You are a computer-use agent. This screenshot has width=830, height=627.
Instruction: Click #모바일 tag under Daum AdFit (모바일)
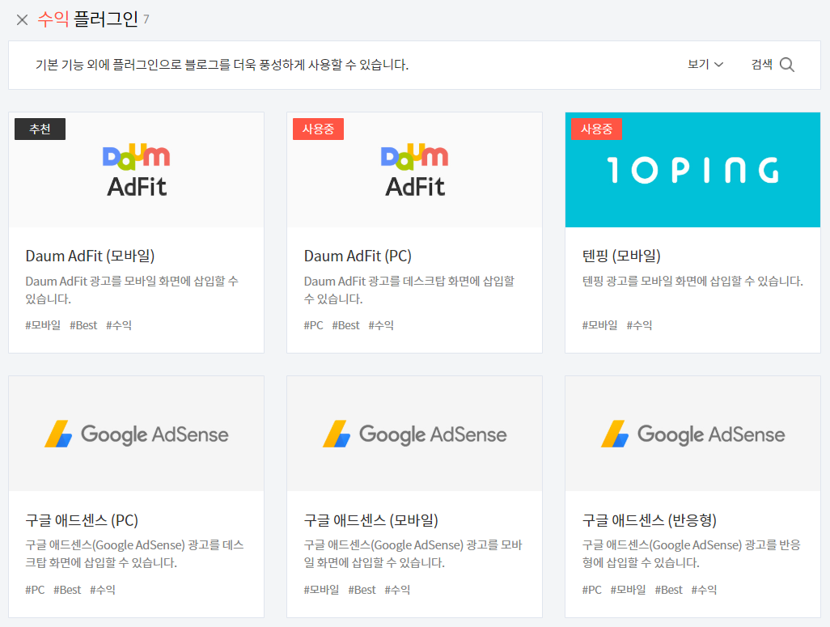pos(43,325)
